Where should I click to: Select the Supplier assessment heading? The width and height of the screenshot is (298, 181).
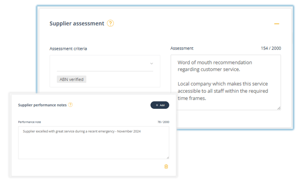pos(77,23)
